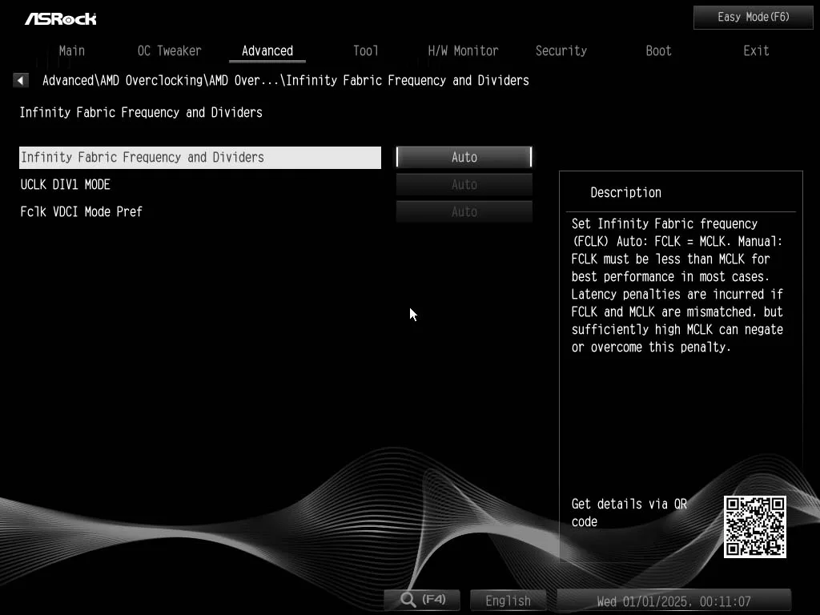
Task: Open the Tool tab
Action: pyautogui.click(x=365, y=50)
